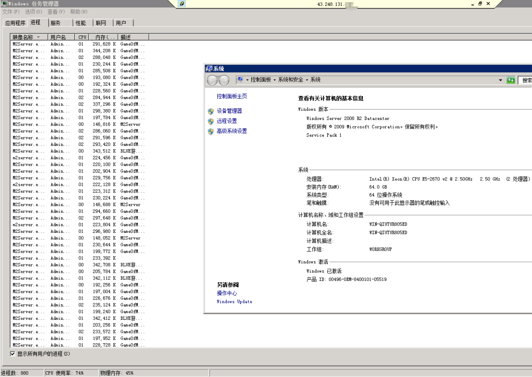Open the 查看(V) menu

click(56, 12)
